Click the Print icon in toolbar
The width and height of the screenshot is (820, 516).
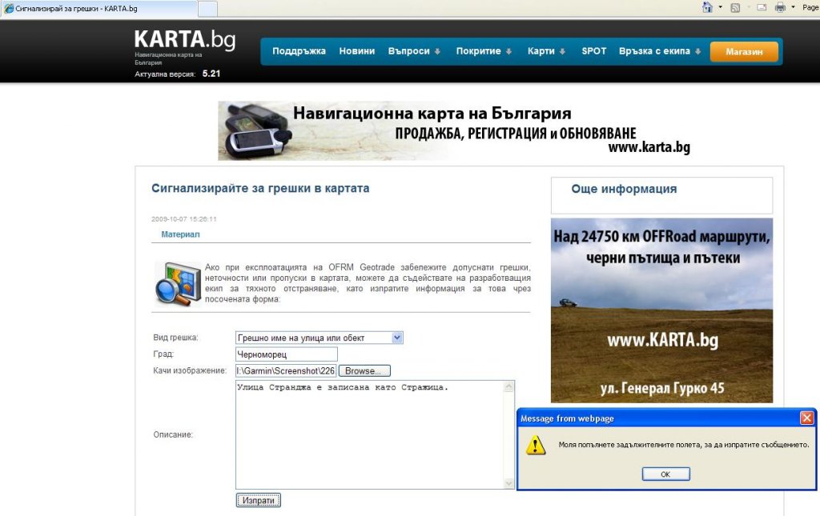[780, 7]
